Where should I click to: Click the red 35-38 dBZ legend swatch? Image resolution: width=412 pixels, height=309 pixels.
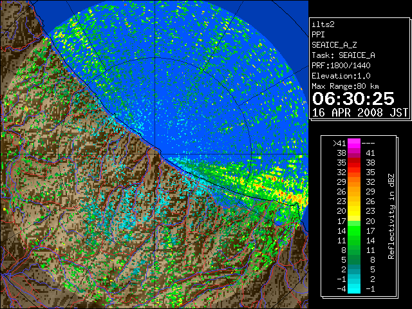click(354, 162)
